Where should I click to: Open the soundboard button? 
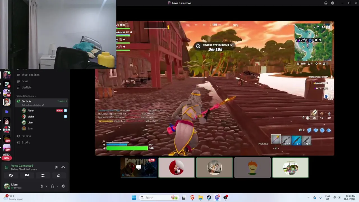click(x=59, y=175)
